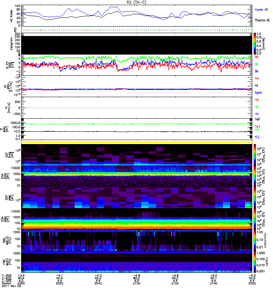Click the 2000 time tick label

point(21,283)
